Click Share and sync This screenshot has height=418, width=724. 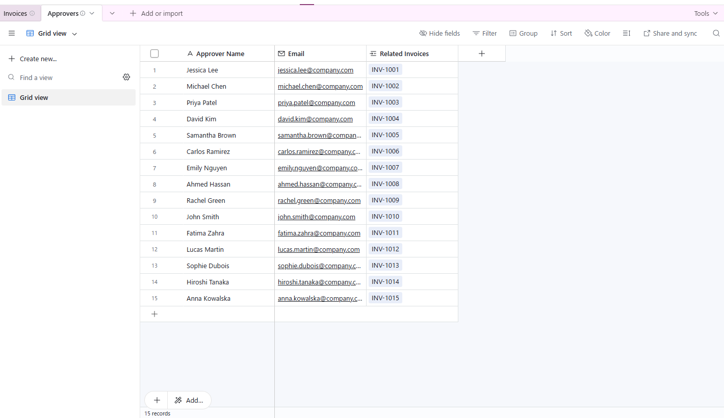tap(670, 33)
